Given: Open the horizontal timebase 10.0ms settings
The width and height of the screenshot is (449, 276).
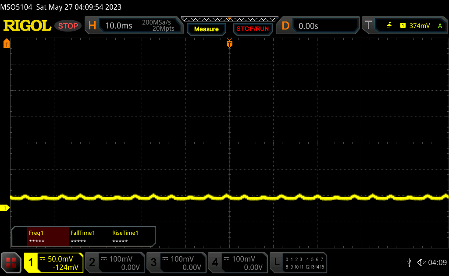Looking at the screenshot, I should tap(134, 26).
